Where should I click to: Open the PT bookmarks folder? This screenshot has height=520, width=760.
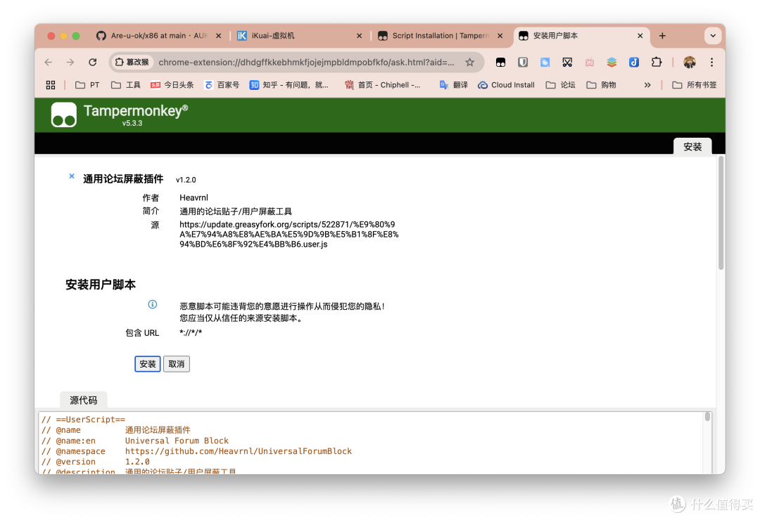(87, 85)
